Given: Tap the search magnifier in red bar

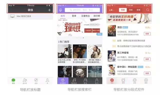Looking at the screenshot, I should 148,10.
